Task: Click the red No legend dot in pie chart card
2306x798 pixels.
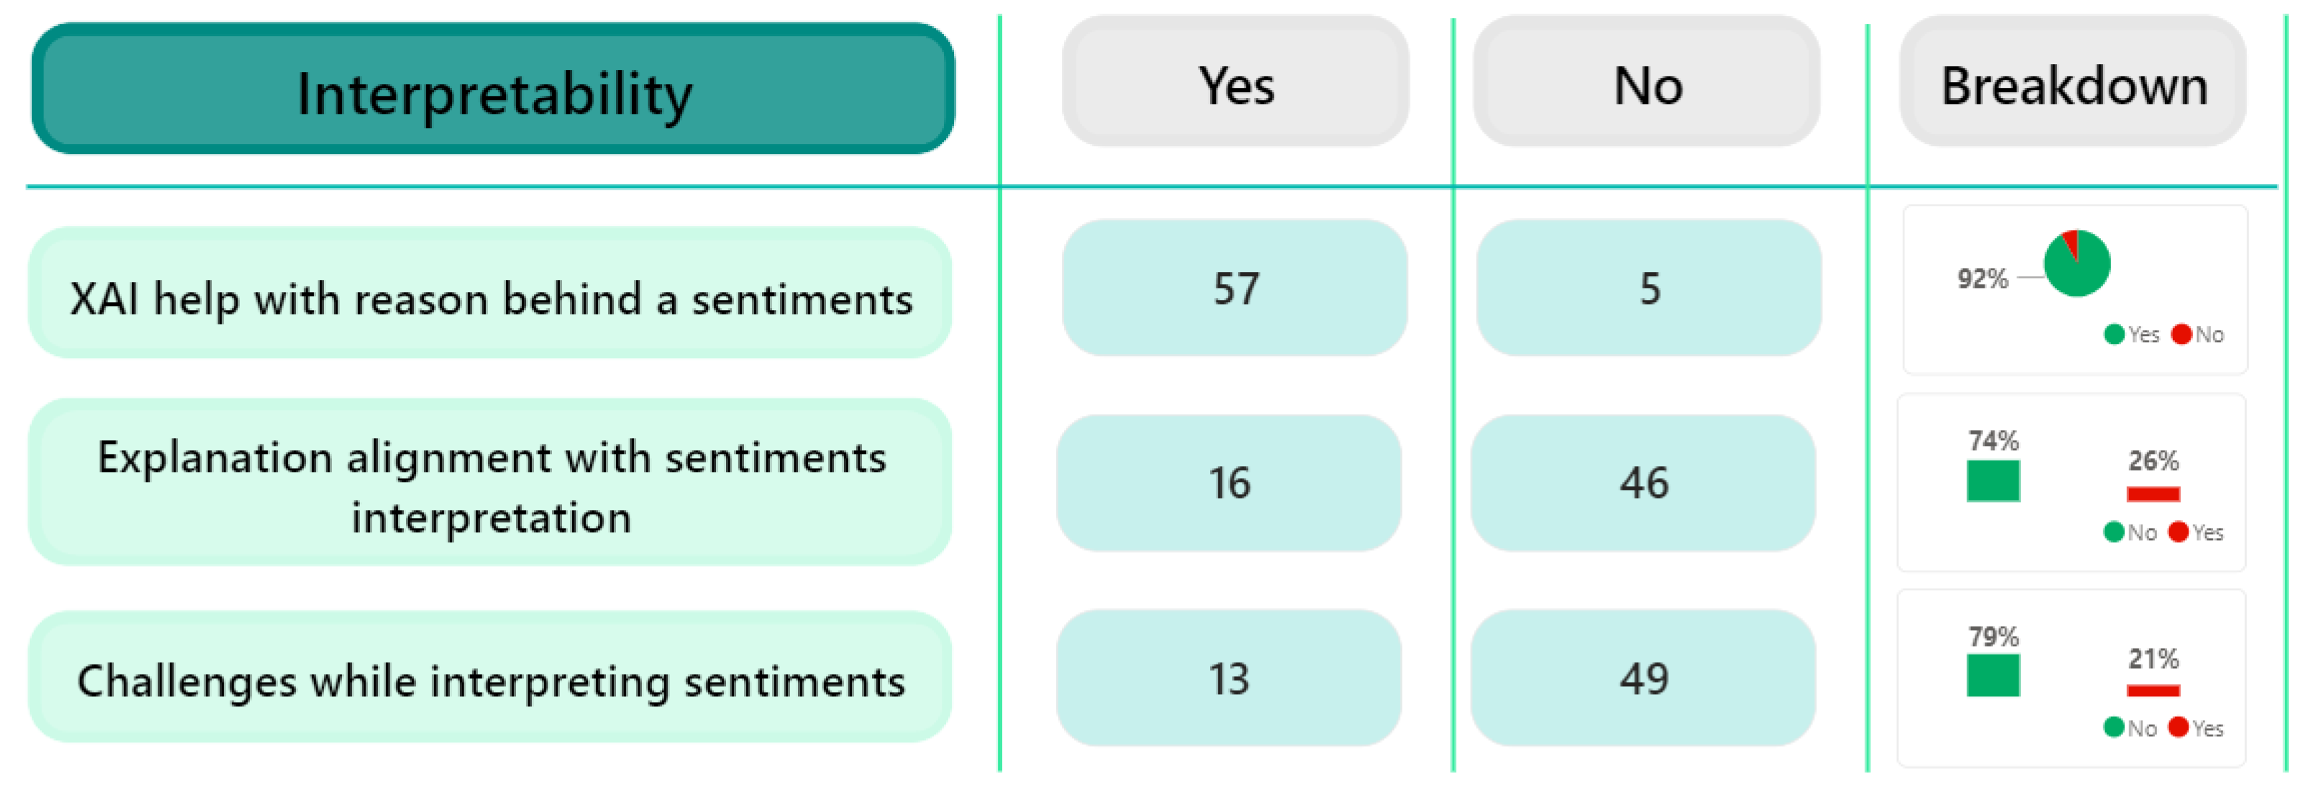Action: point(2182,334)
